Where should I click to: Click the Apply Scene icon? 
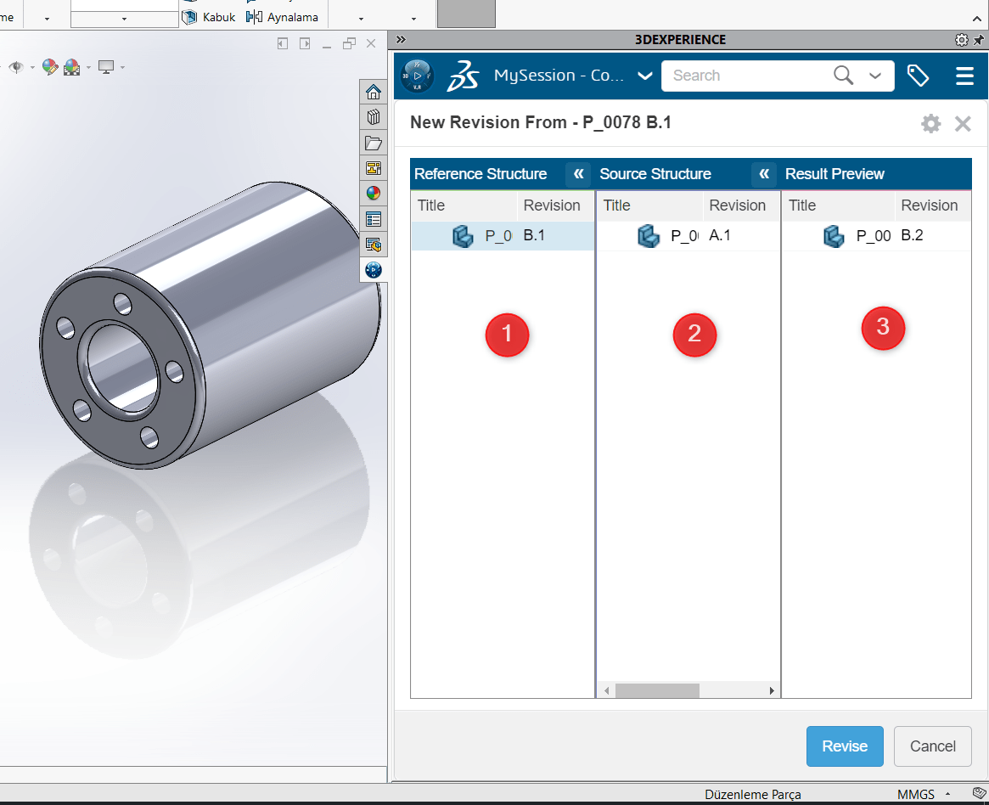click(x=72, y=66)
